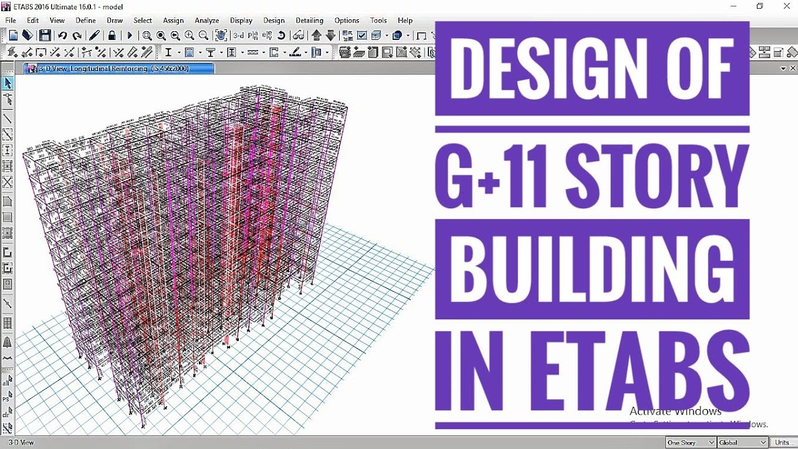
Task: Click the Clear Selection 'clr' icon
Action: (7, 413)
